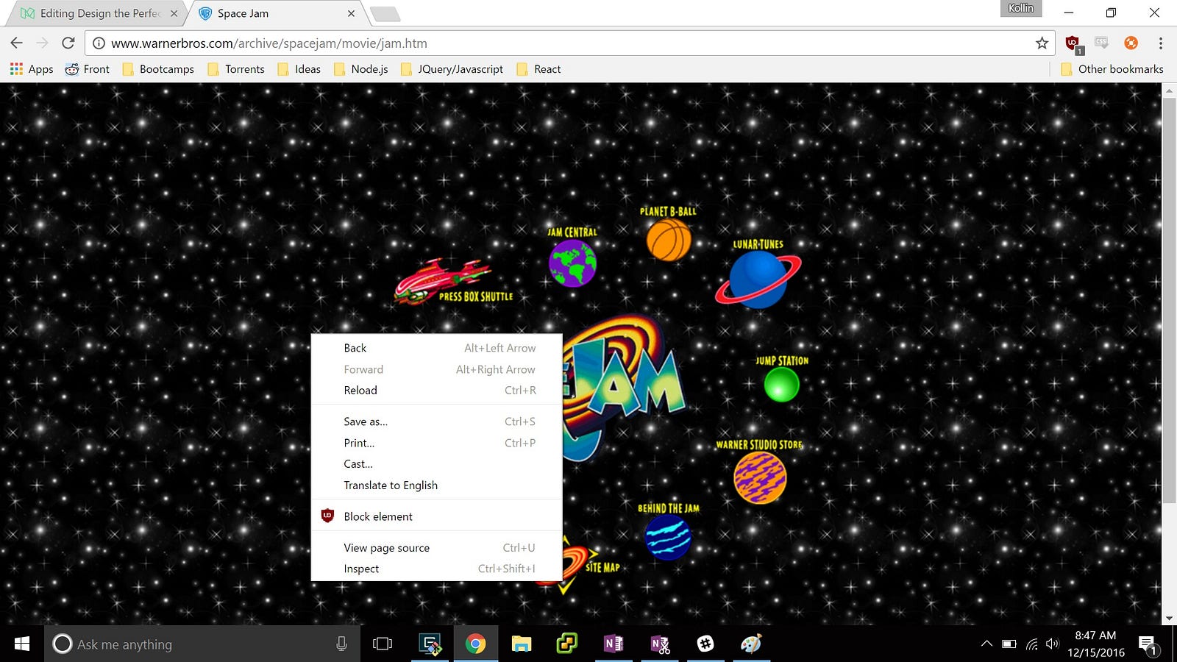Image resolution: width=1177 pixels, height=662 pixels.
Task: Click the Space Jam center logo
Action: [624, 388]
